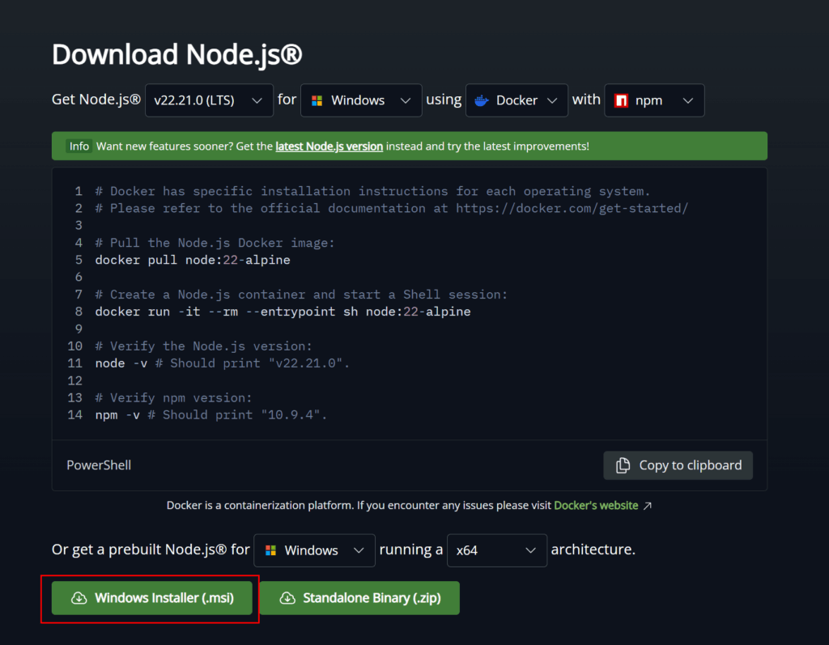Click the Windows logo in the top platform selector
This screenshot has width=829, height=645.
[x=317, y=100]
